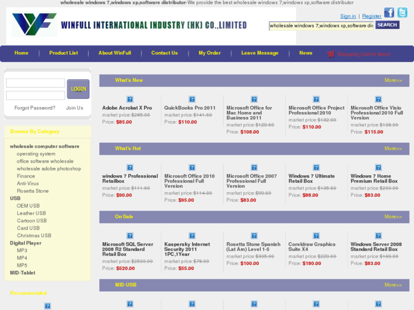The height and width of the screenshot is (310, 414).
Task: Open Windows 7 Ultimate image placeholder
Action: pos(316,167)
